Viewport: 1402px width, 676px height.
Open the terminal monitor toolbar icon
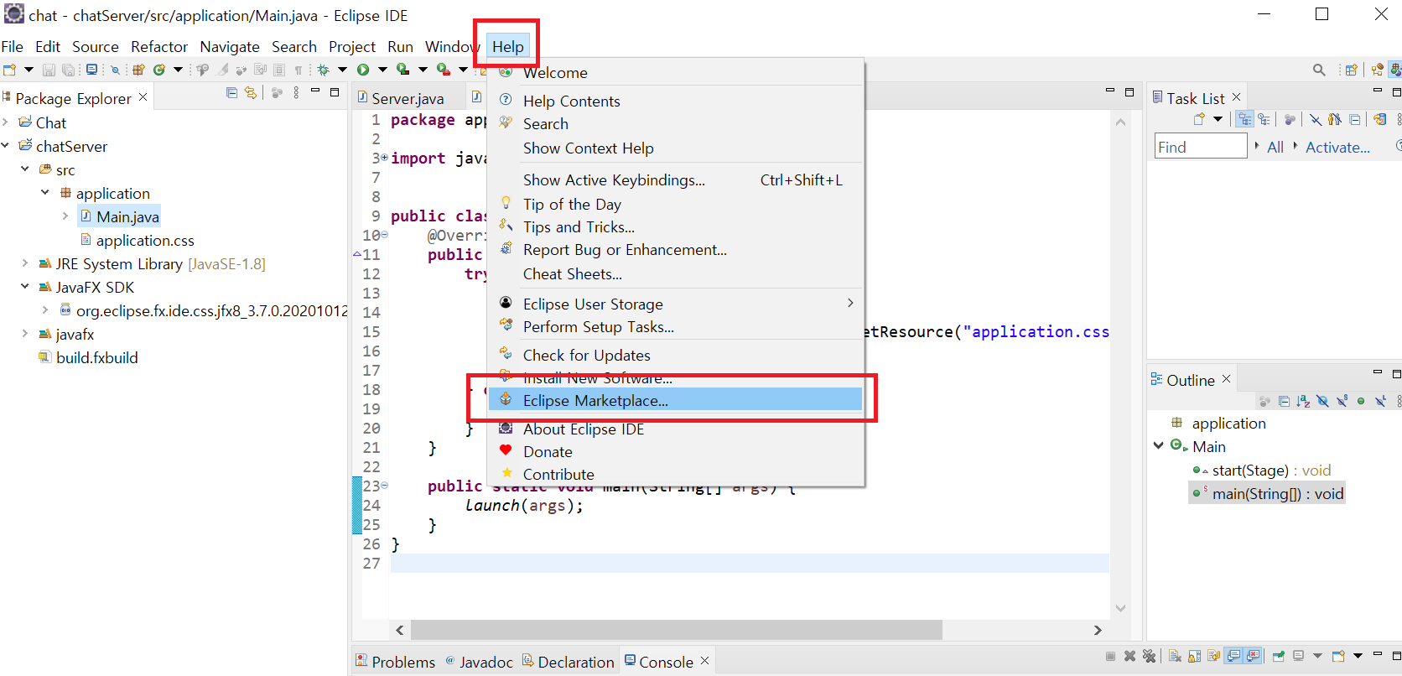click(91, 70)
